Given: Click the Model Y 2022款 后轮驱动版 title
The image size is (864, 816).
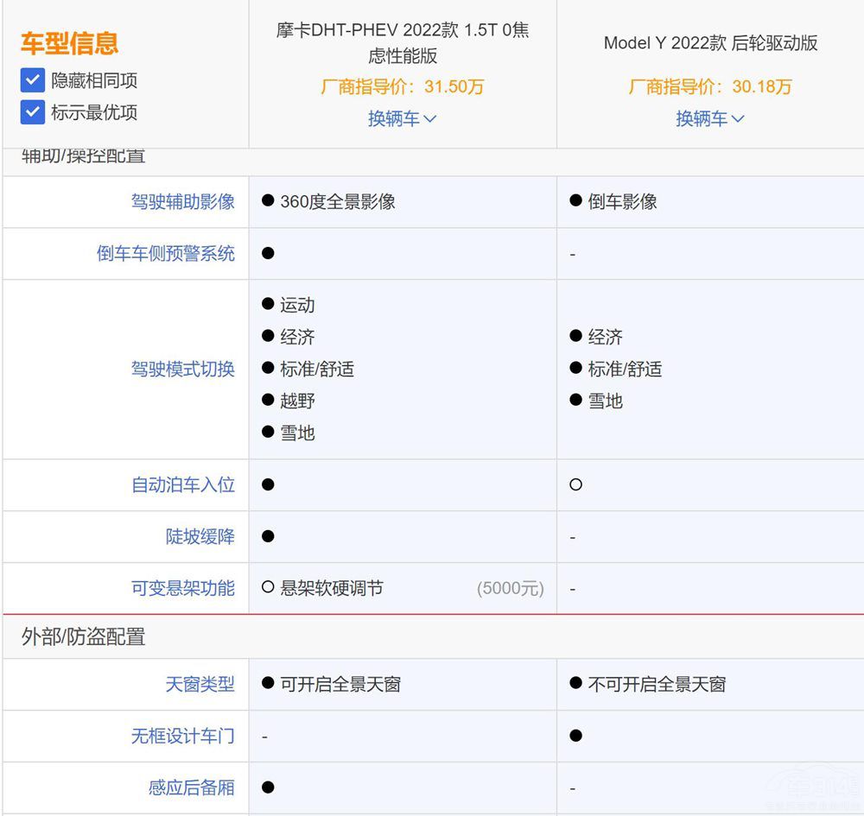Looking at the screenshot, I should click(710, 43).
